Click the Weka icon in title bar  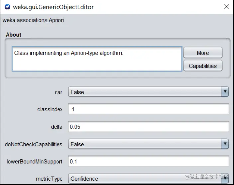[7, 7]
